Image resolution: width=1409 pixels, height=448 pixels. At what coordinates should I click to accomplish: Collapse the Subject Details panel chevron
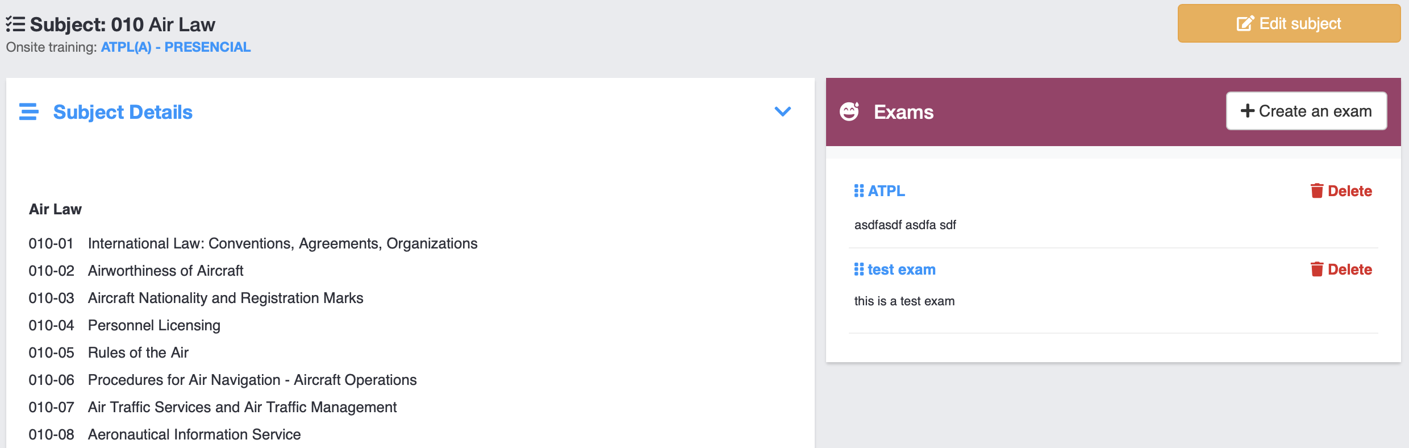pyautogui.click(x=783, y=111)
